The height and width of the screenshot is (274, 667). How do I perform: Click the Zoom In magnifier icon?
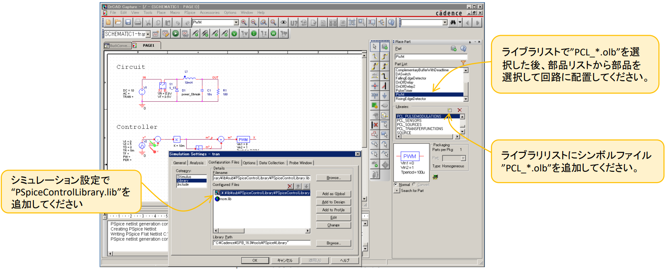(244, 22)
